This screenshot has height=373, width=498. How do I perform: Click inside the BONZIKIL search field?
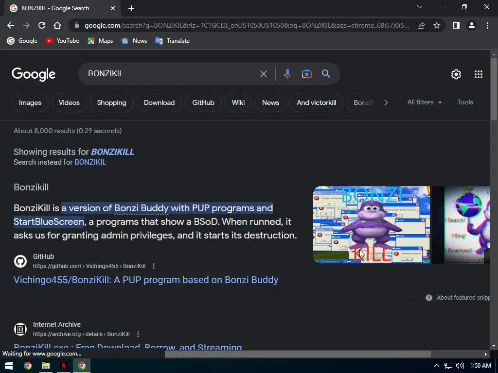click(172, 74)
